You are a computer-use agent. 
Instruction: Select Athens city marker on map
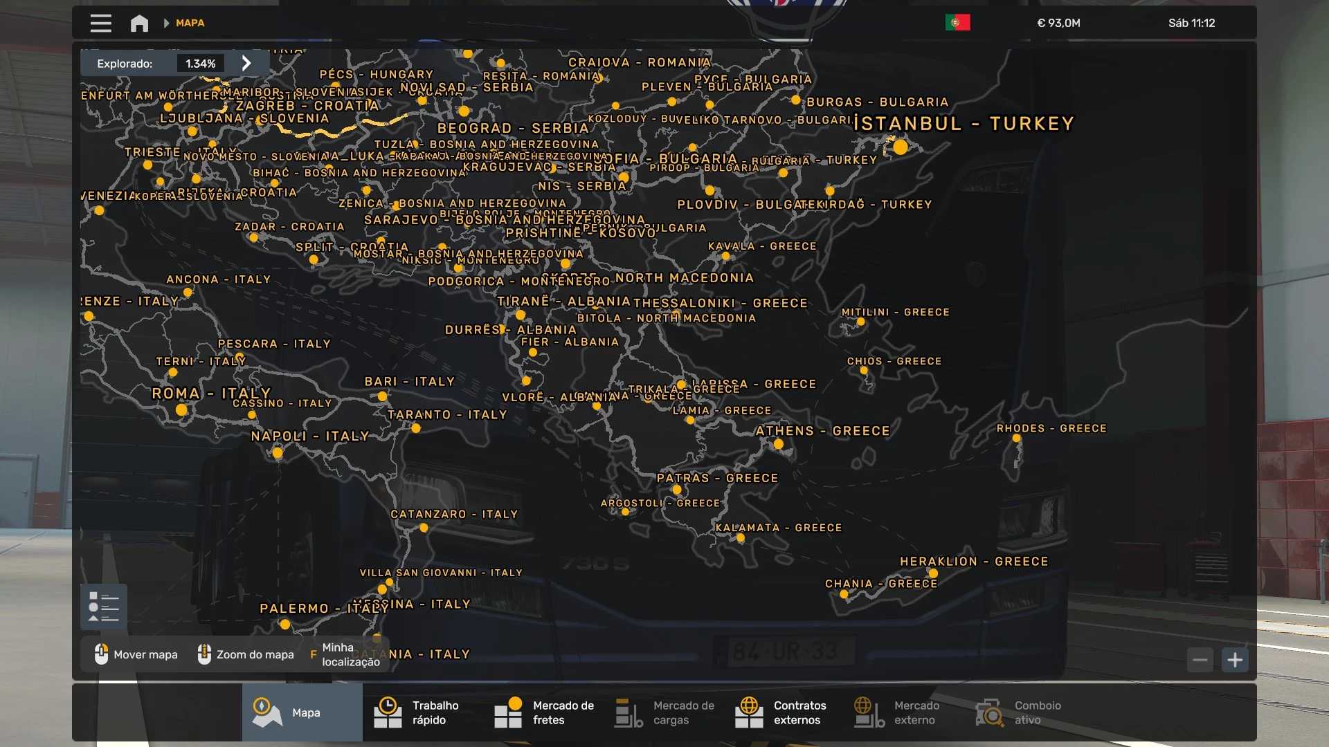pos(779,444)
